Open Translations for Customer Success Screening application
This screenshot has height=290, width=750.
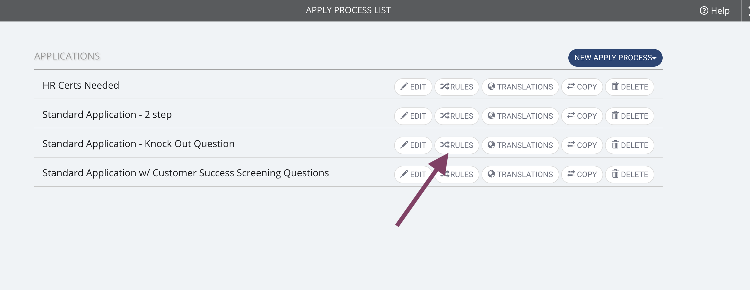coord(520,175)
